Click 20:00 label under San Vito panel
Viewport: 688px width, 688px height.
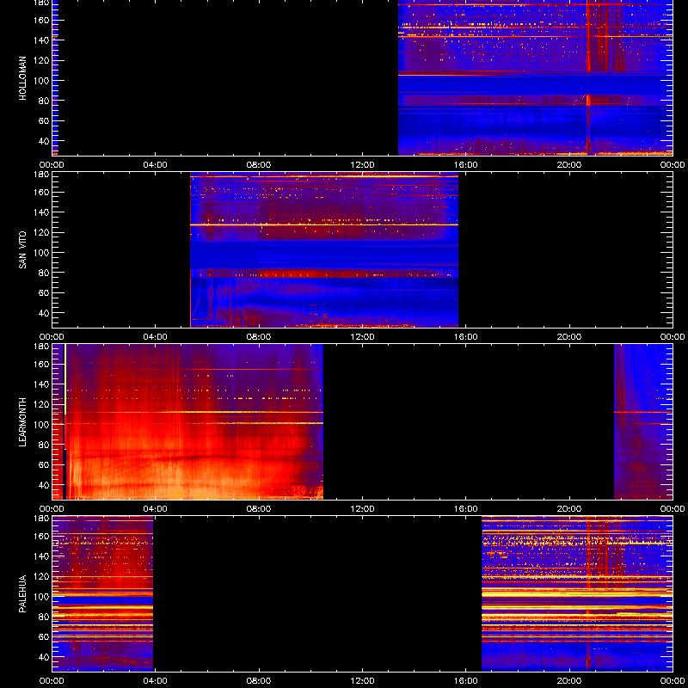(x=569, y=337)
